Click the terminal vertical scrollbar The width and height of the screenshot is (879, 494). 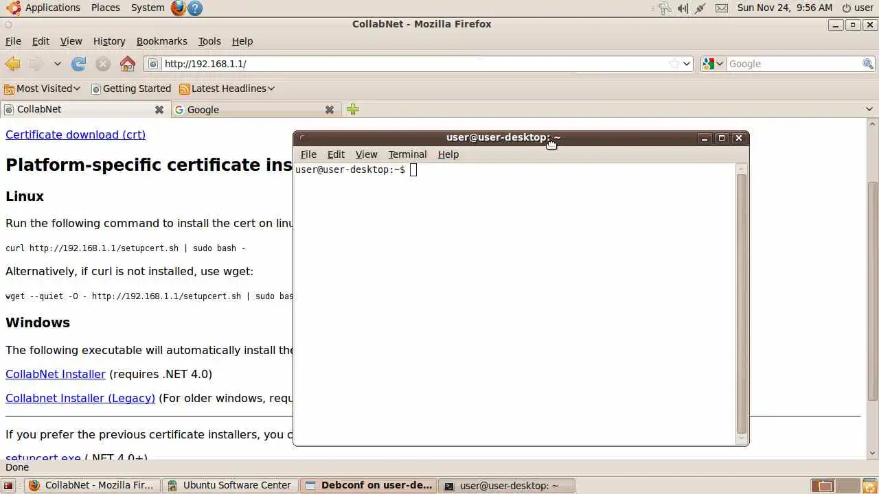(741, 303)
